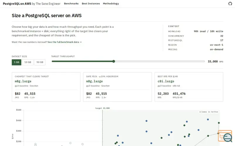The height and width of the screenshot is (146, 235).
Task: Click the unfilled part of the throughput slider track
Action: tap(160, 61)
